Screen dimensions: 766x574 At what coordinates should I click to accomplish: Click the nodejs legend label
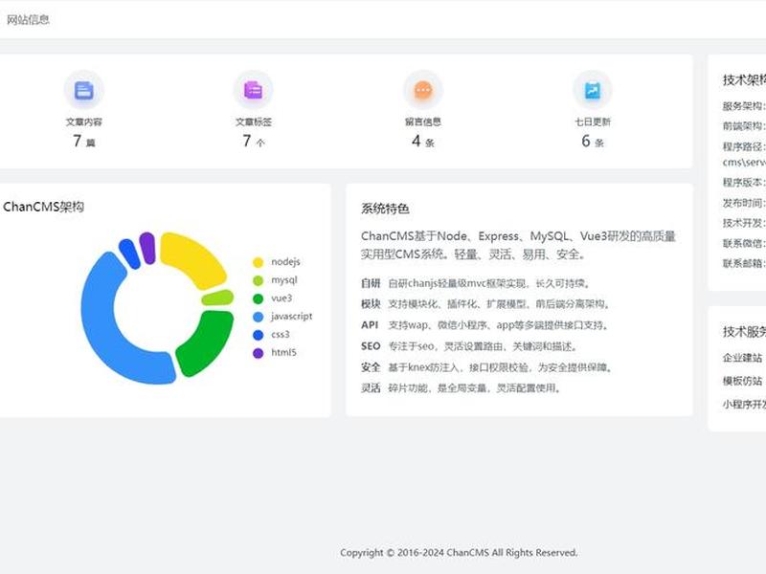tap(285, 262)
